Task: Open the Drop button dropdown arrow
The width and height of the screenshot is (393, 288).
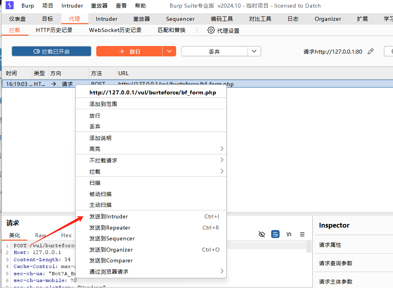Action: [254, 51]
